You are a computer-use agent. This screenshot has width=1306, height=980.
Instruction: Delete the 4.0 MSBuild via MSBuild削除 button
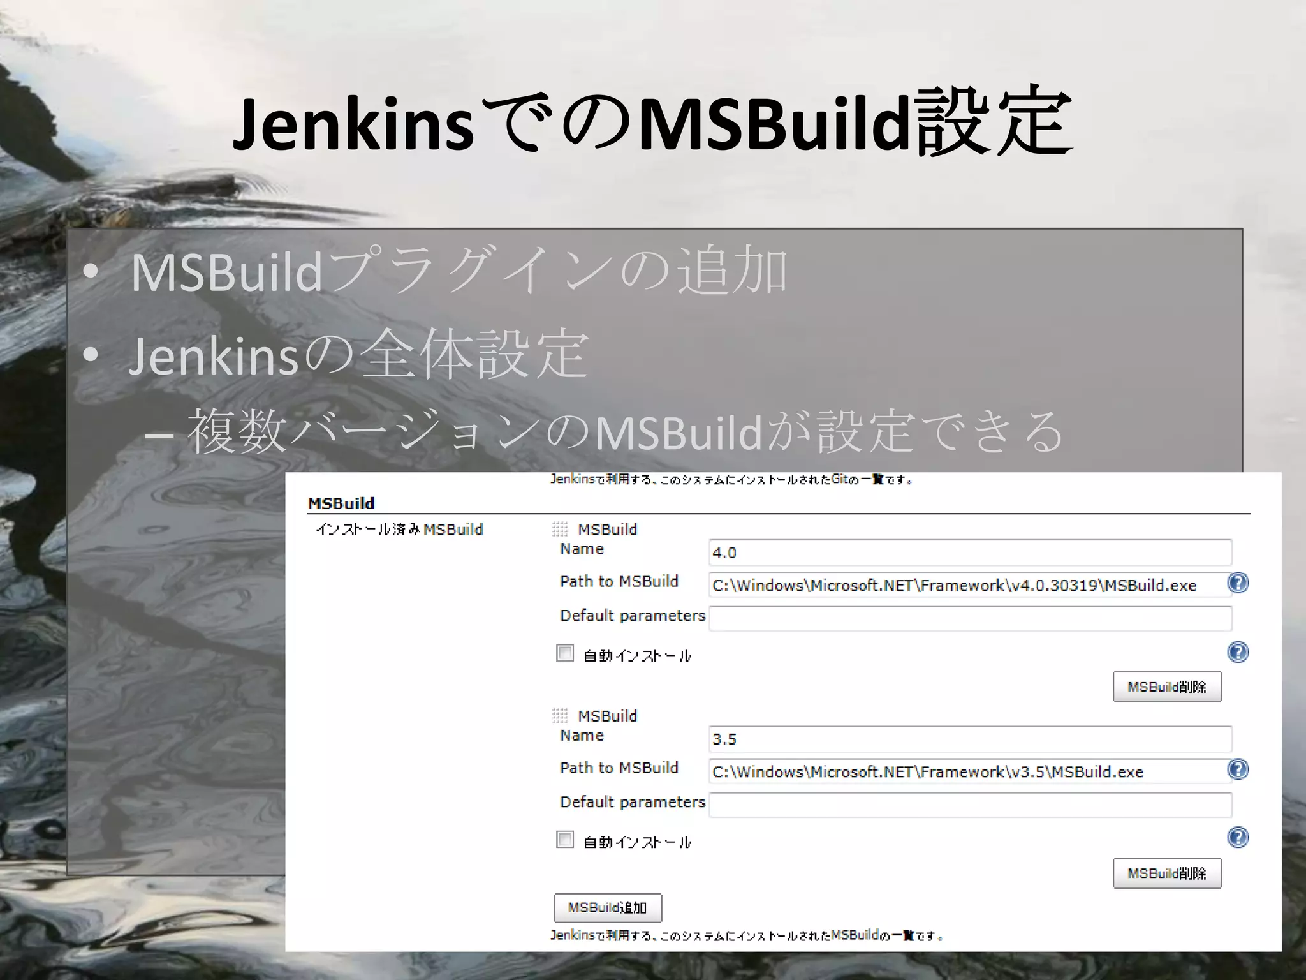tap(1167, 687)
